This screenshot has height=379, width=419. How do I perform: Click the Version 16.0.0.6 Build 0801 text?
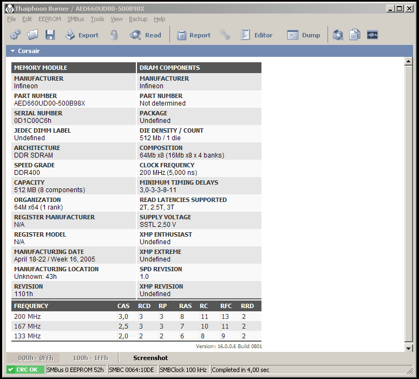tap(229, 347)
